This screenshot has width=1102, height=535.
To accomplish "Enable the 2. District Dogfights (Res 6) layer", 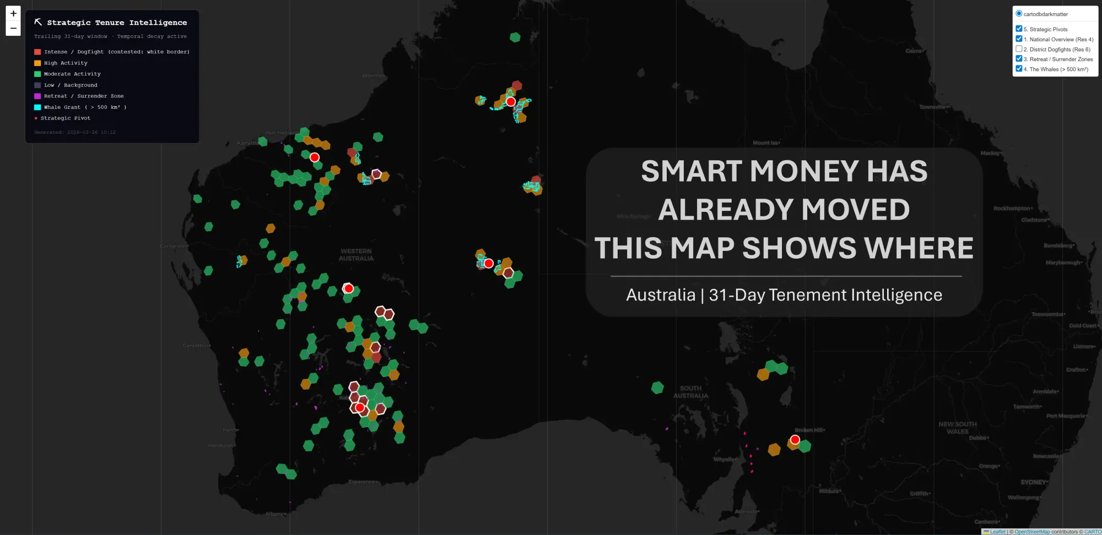I will [1018, 48].
